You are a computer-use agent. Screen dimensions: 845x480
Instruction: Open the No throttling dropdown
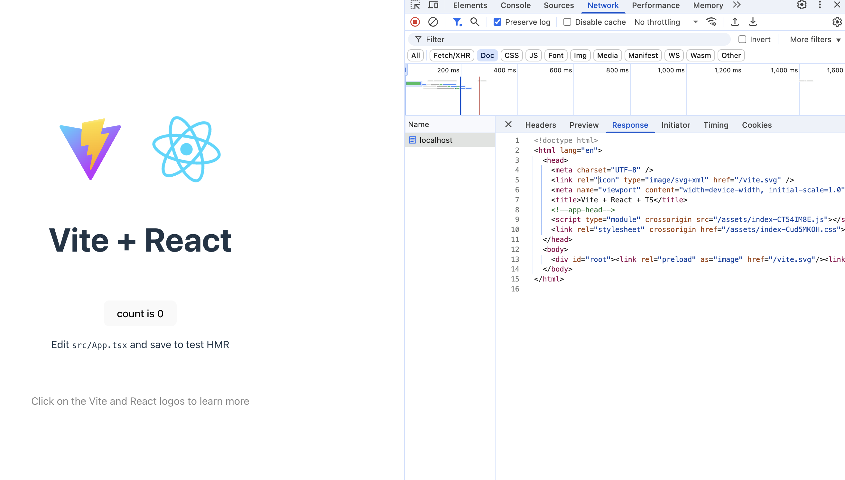(666, 22)
